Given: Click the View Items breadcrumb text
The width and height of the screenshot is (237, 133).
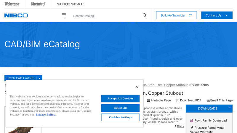Looking at the screenshot, I should pyautogui.click(x=200, y=85).
